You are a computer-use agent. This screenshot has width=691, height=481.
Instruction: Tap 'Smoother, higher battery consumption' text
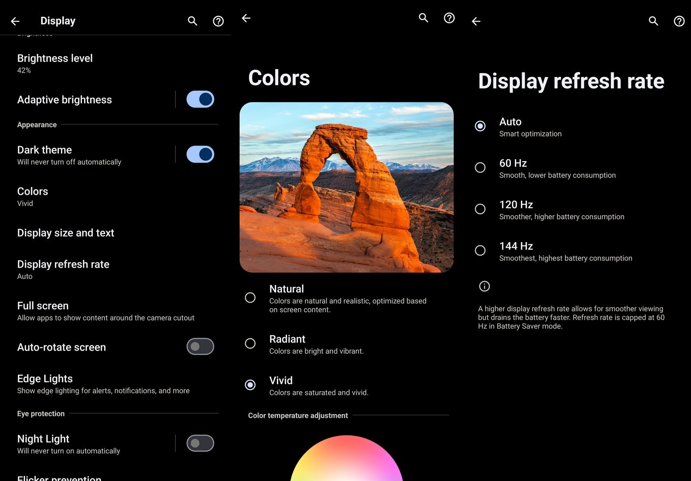click(562, 217)
